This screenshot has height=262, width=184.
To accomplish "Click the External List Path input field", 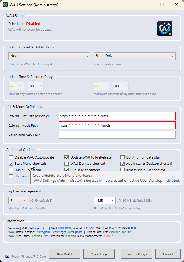I will (117, 116).
